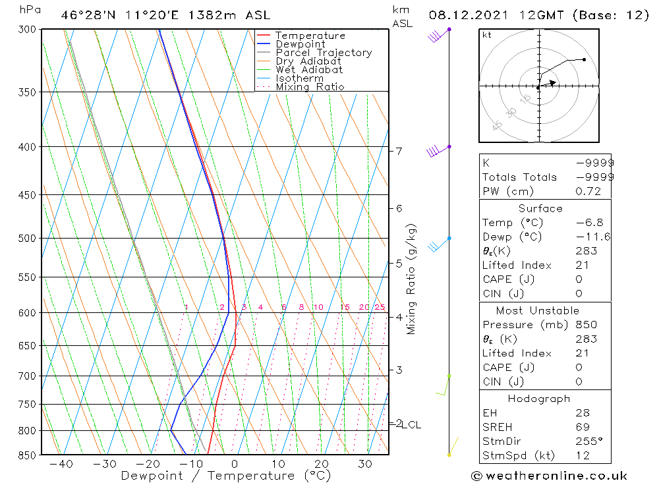659x483 pixels.
Task: Click the red Temperature legend line
Action: point(263,36)
